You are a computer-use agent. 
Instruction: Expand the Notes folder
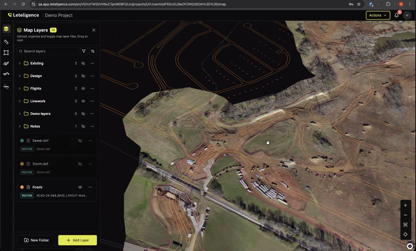click(x=20, y=126)
